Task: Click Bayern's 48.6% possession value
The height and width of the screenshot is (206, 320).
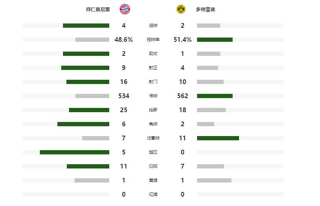Action: [123, 40]
